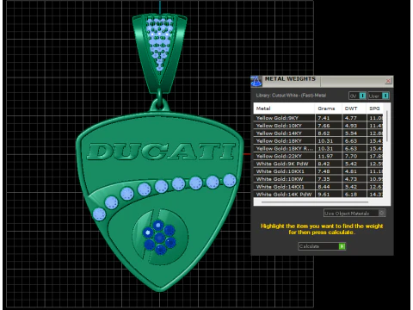This screenshot has height=310, width=413.
Task: Close the Metal Weights panel
Action: (388, 81)
